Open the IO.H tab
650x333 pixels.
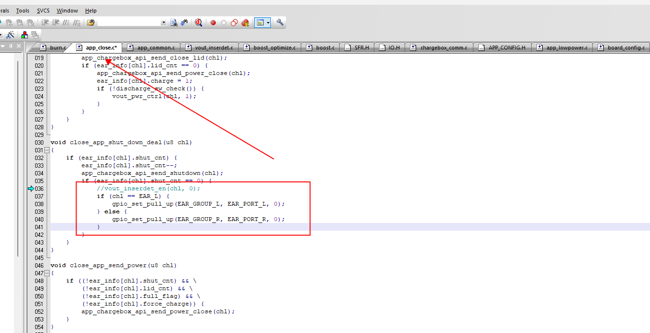389,48
